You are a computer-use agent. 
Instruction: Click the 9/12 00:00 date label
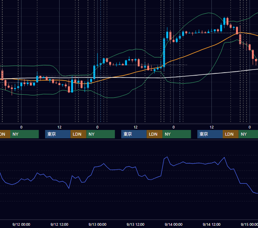(x=21, y=224)
